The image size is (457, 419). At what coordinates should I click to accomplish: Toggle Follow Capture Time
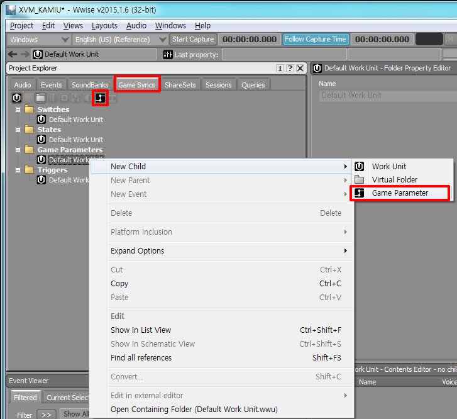tap(316, 39)
